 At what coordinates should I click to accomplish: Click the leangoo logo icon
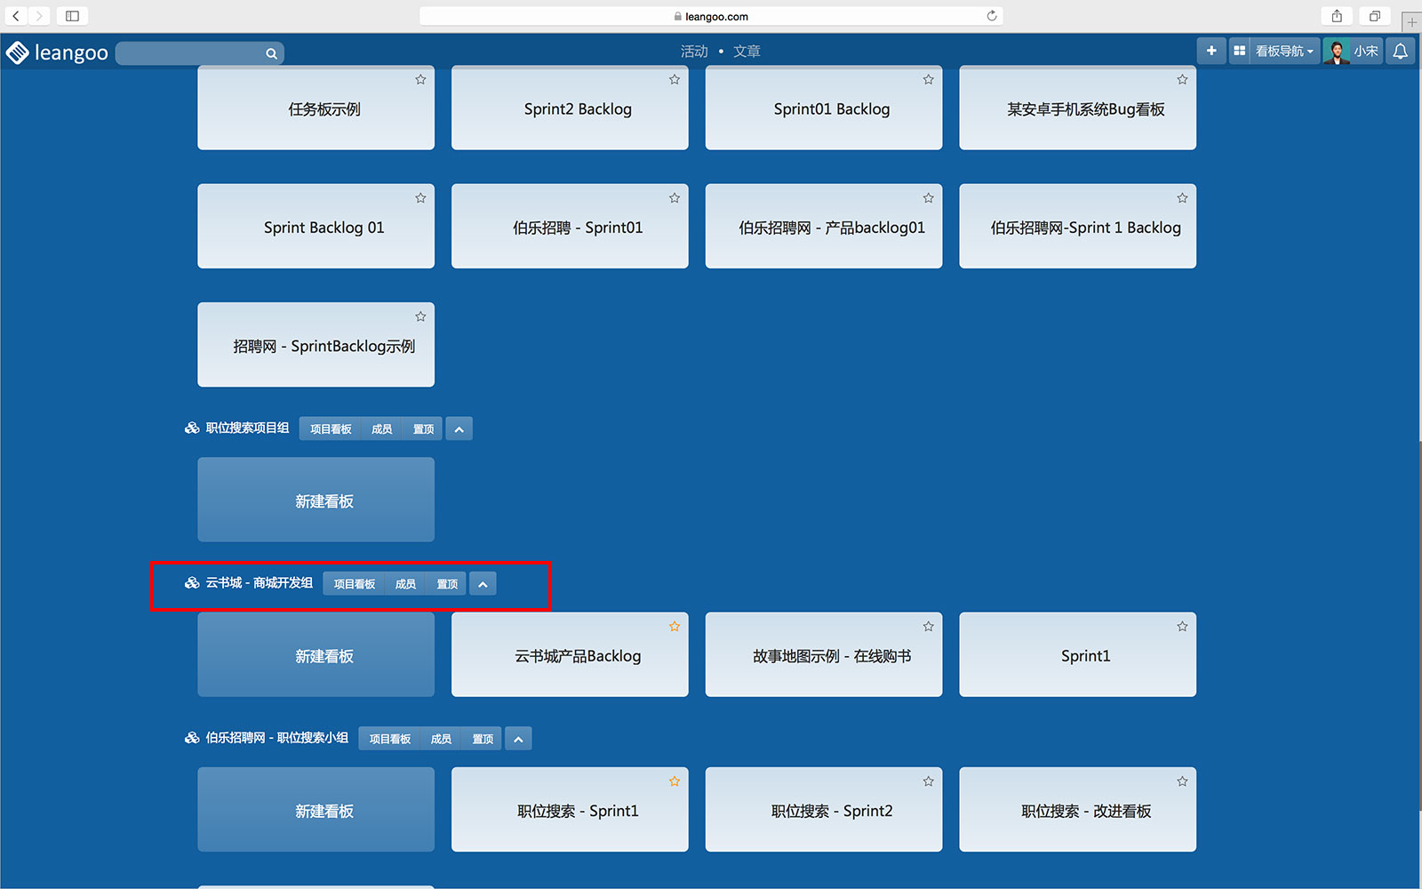click(18, 53)
